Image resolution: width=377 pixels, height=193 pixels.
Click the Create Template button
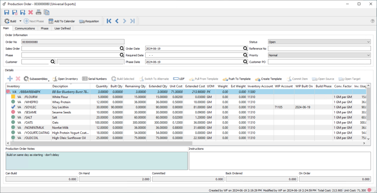[268, 79]
